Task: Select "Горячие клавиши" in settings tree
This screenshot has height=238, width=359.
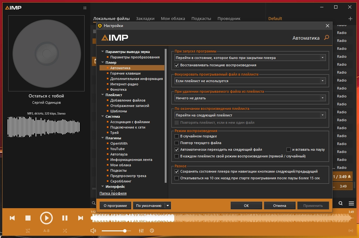Action: pos(125,73)
